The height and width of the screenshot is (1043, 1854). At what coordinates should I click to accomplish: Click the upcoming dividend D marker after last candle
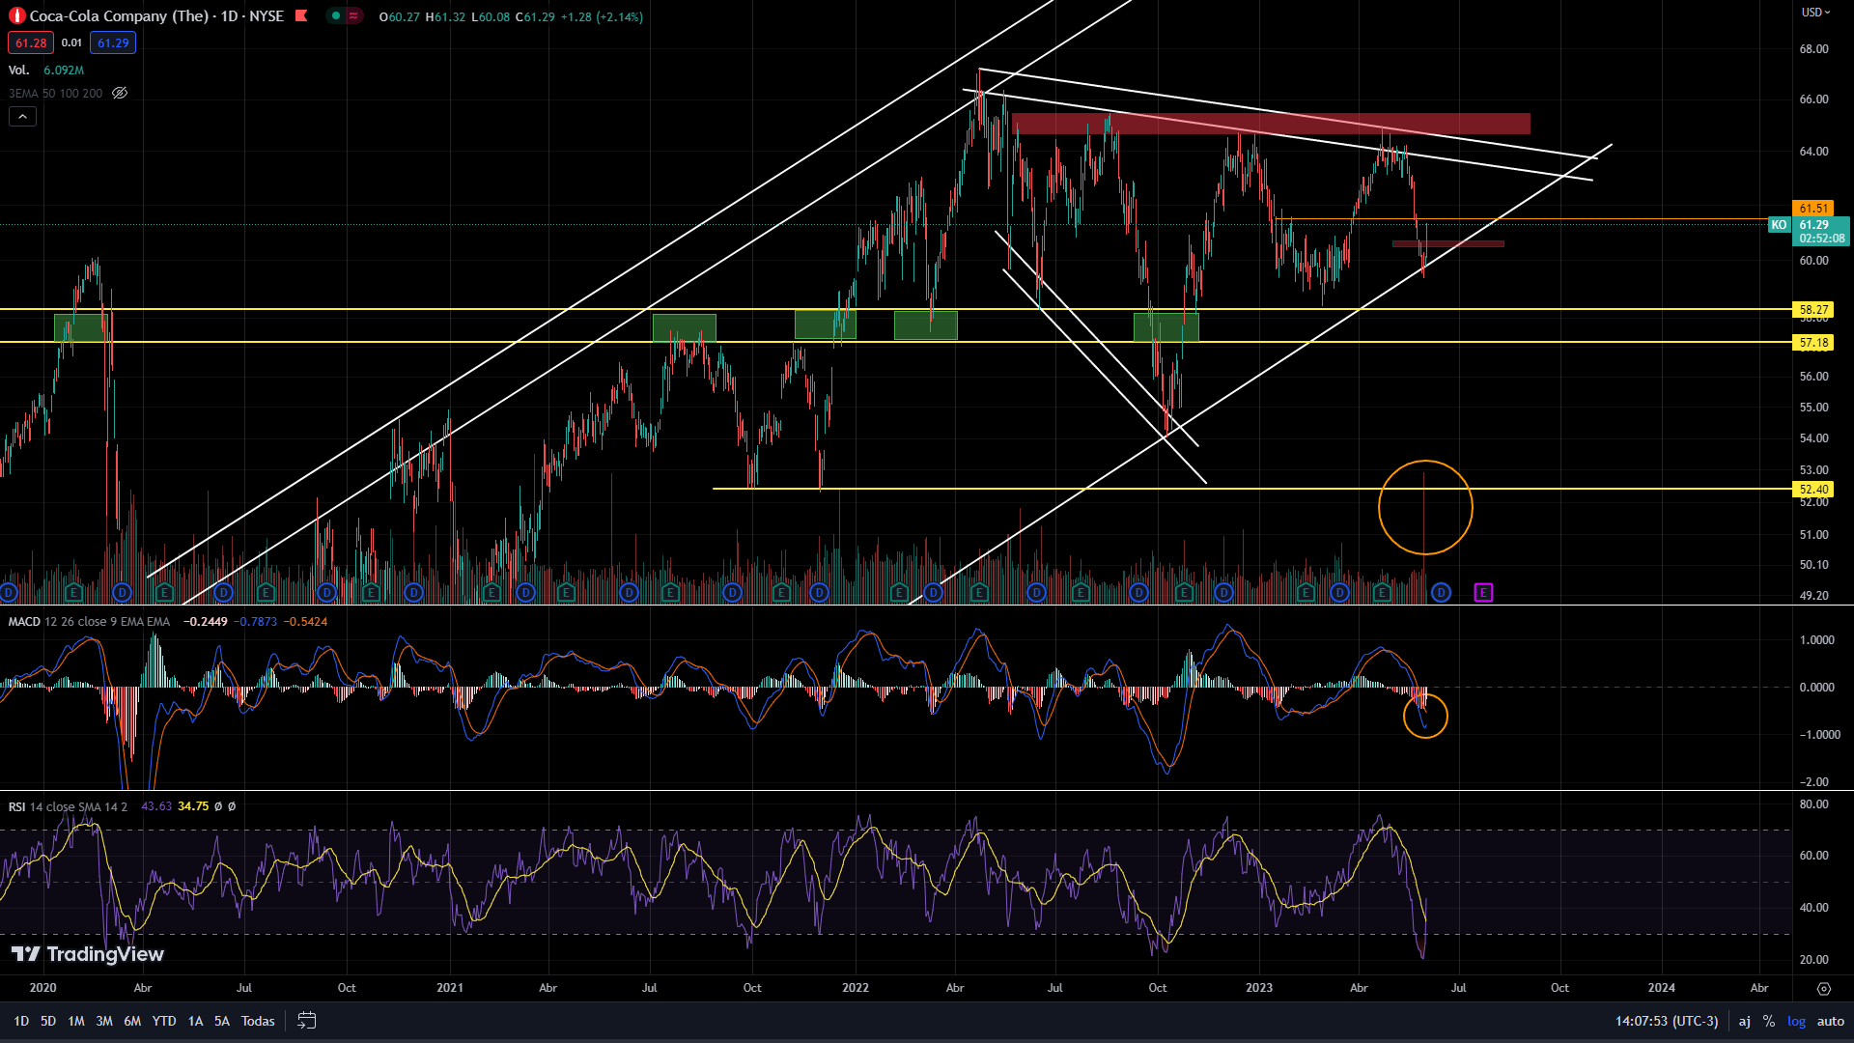click(1441, 592)
